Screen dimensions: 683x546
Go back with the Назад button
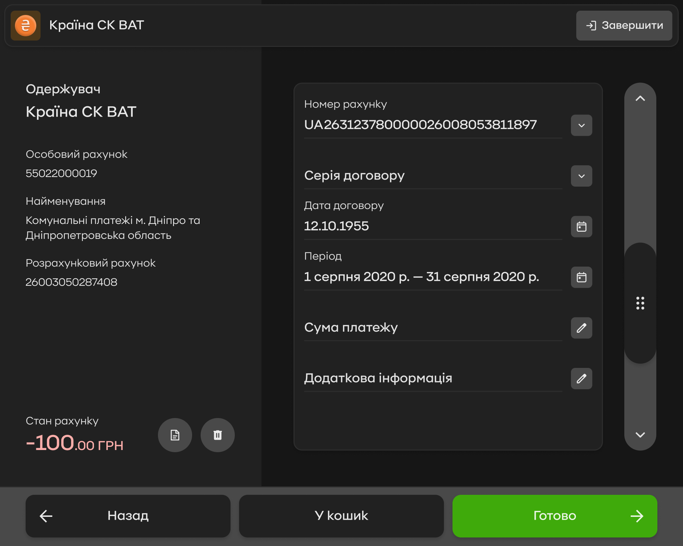[128, 516]
